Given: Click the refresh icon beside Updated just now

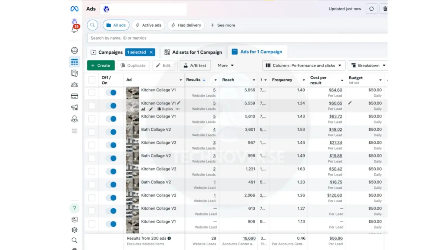Looking at the screenshot, I should (x=371, y=9).
